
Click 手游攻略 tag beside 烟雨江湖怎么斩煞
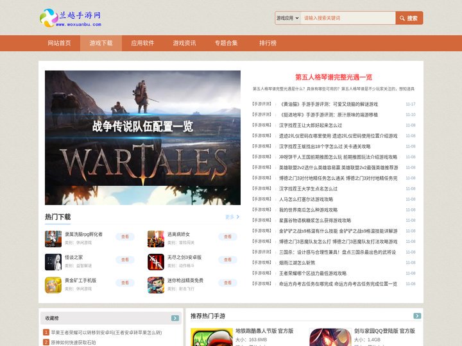262,263
